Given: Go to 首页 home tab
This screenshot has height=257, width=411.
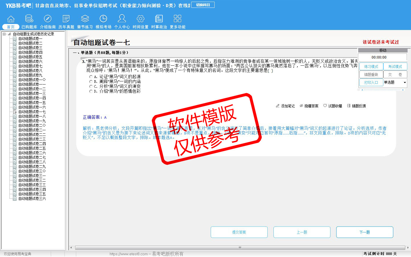Looking at the screenshot, I should click(11, 27).
